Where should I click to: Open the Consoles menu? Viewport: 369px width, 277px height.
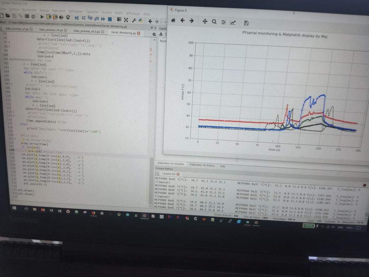coord(92,12)
